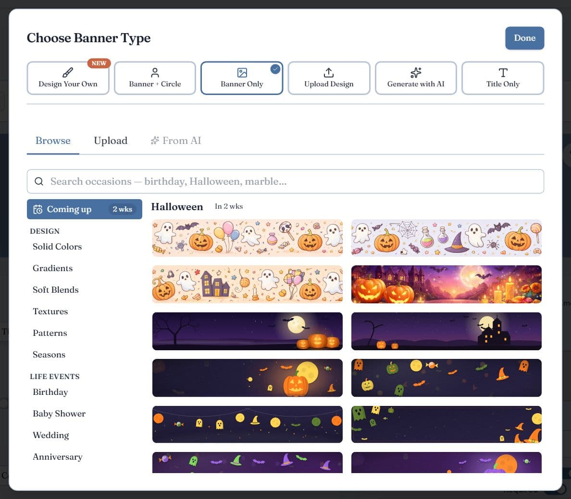Open the Anniversary category
Image resolution: width=571 pixels, height=499 pixels.
pos(58,457)
